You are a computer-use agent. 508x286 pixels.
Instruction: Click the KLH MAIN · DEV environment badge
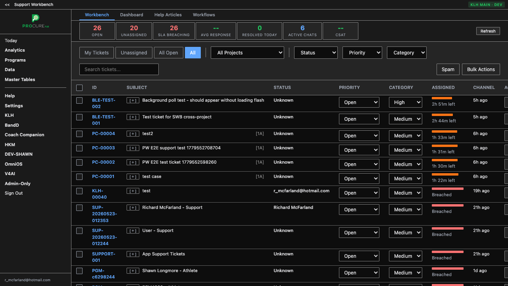tap(486, 5)
